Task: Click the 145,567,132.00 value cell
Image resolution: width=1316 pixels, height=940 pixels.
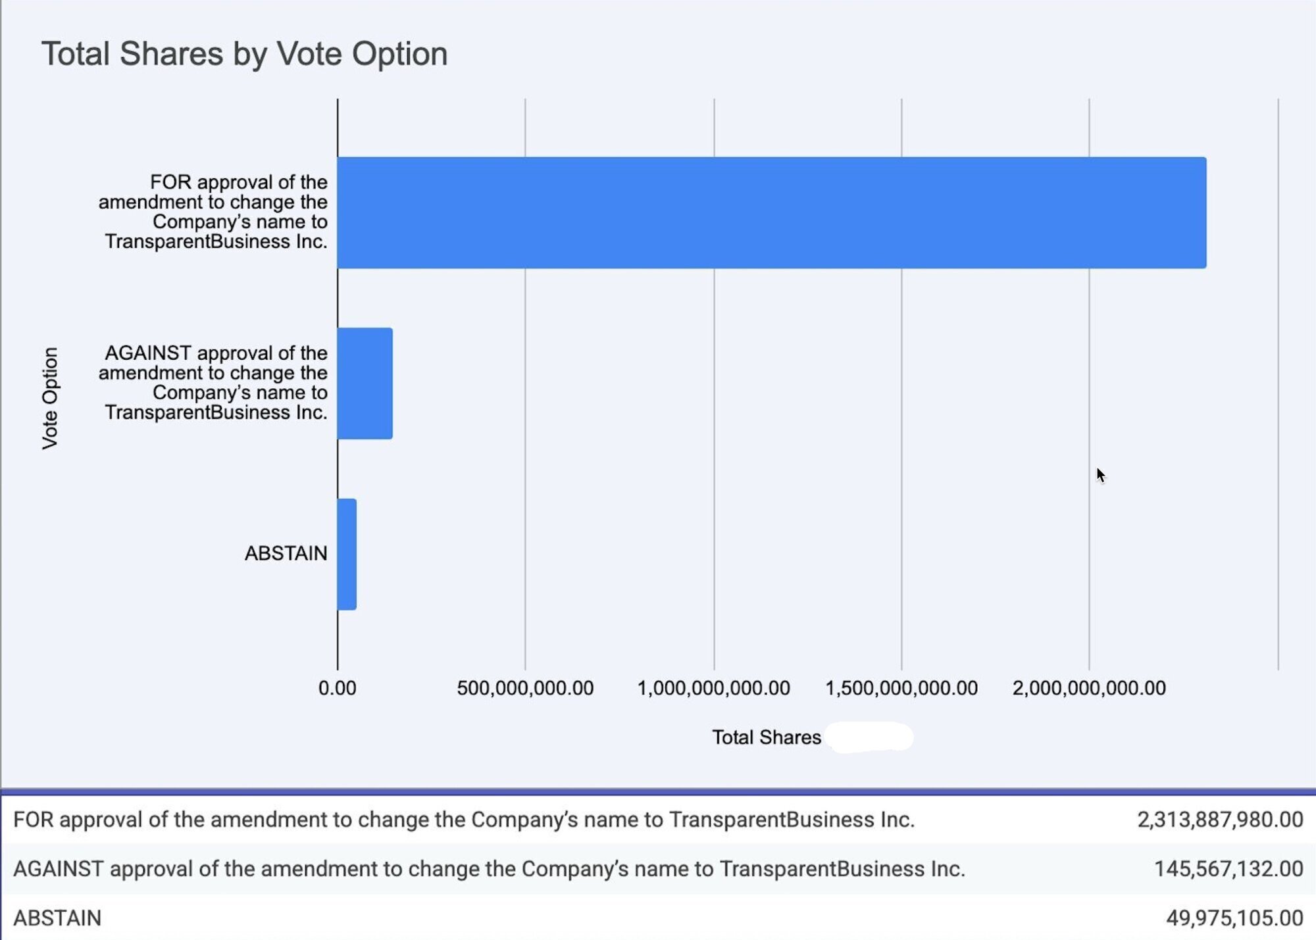Action: point(1228,869)
